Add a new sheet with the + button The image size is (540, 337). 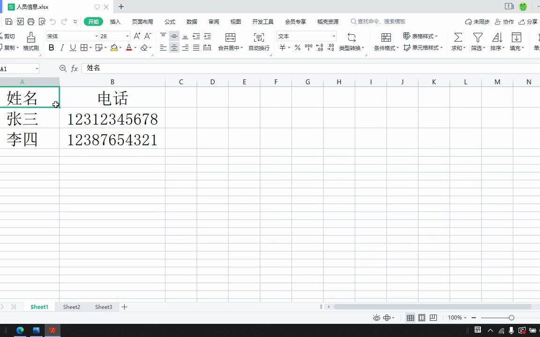point(124,307)
